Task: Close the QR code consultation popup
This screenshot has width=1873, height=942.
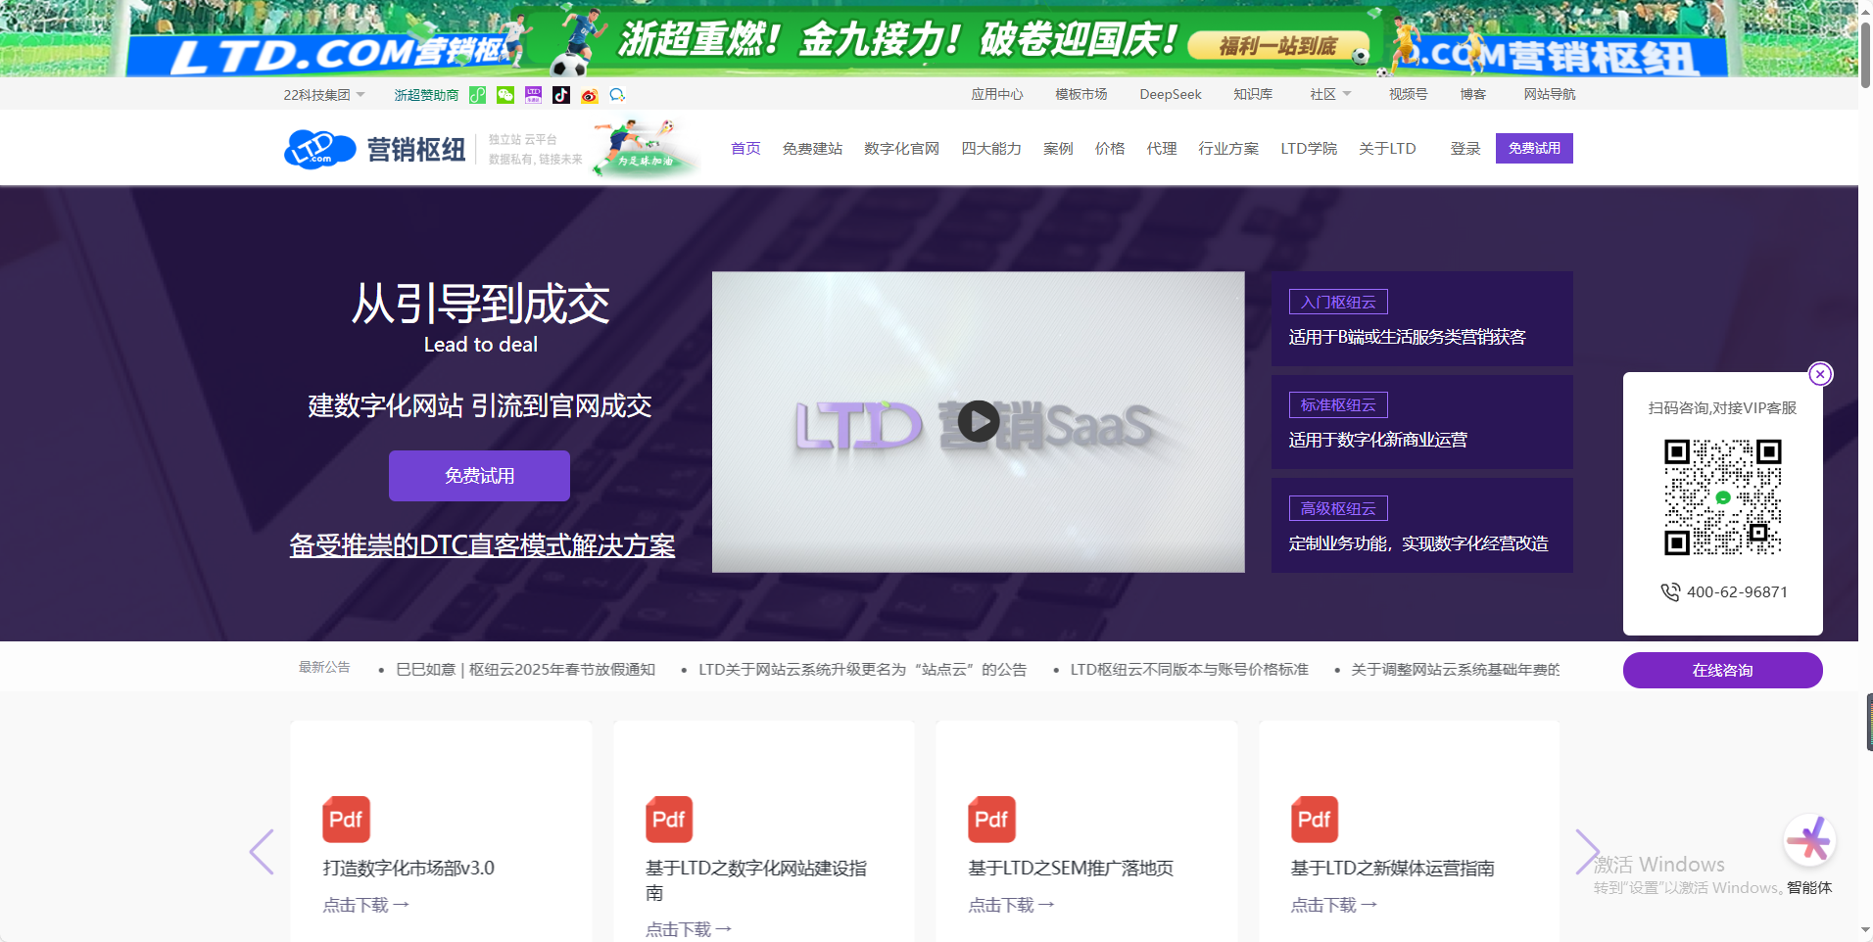Action: point(1820,374)
